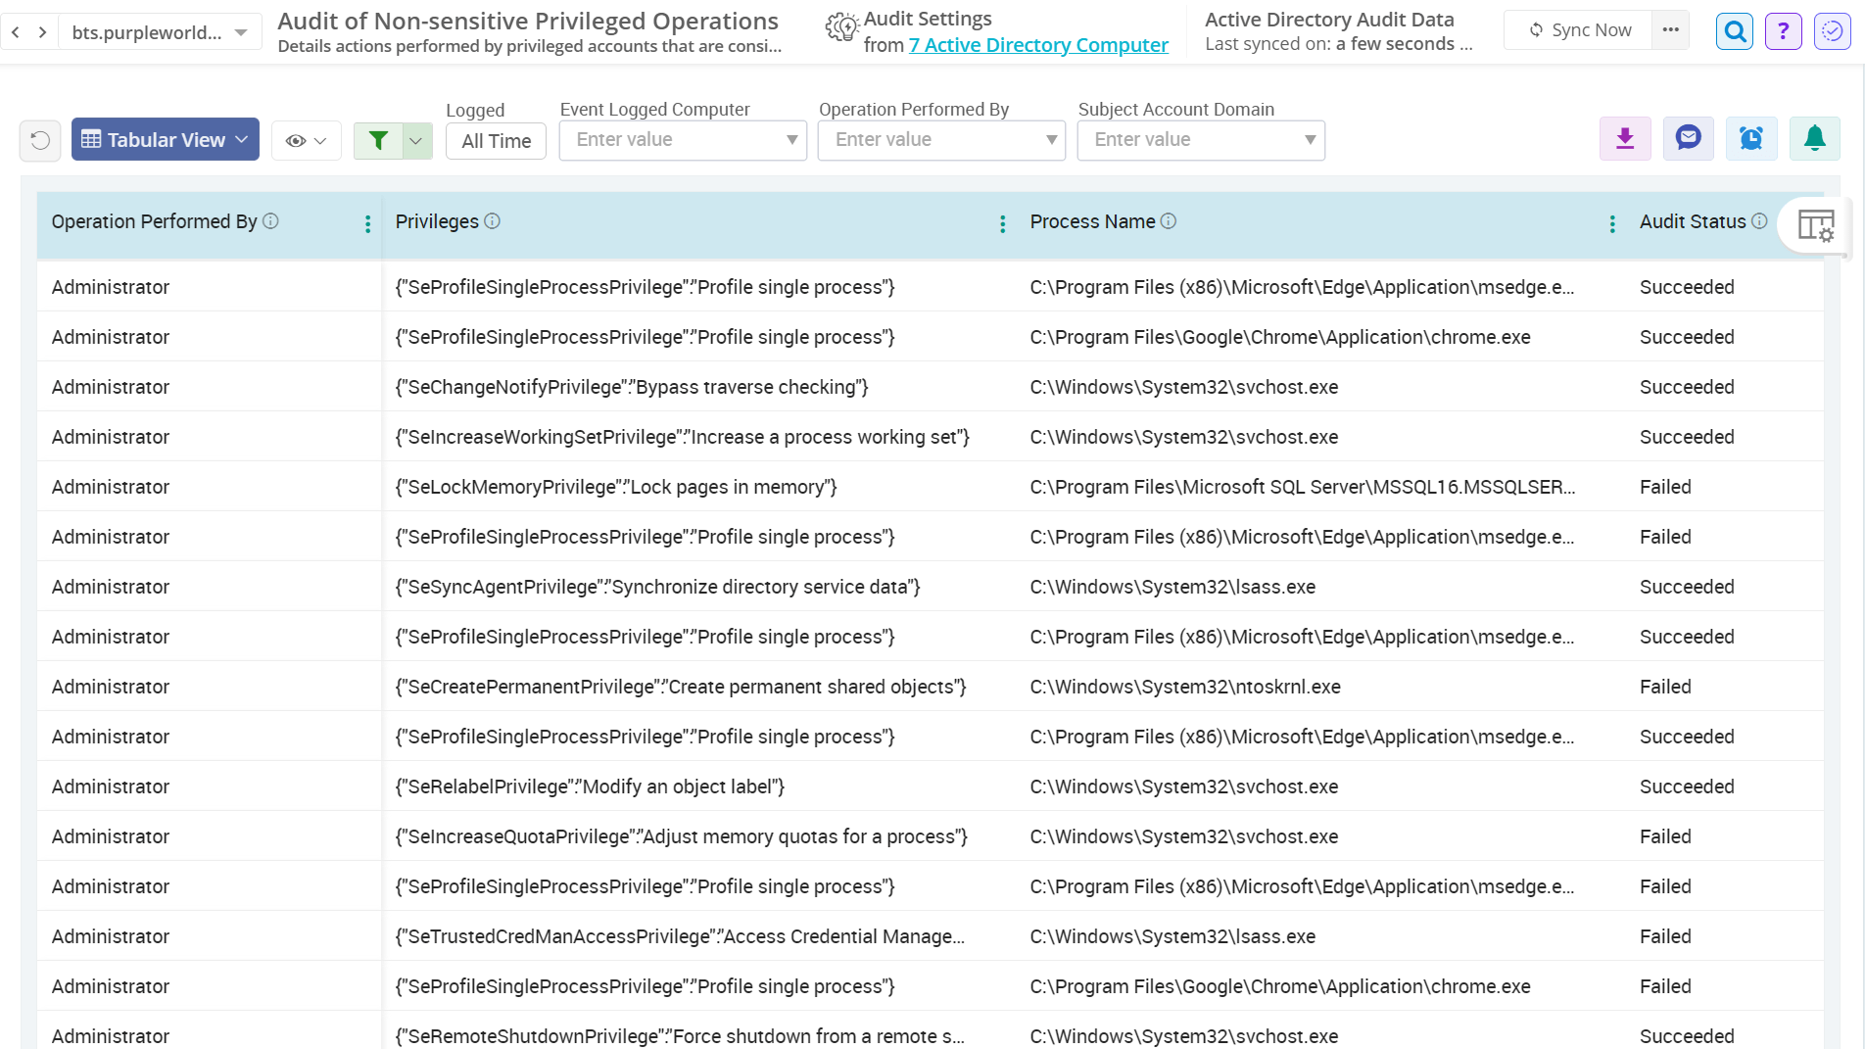
Task: Open the more options ellipsis menu
Action: pyautogui.click(x=1671, y=30)
